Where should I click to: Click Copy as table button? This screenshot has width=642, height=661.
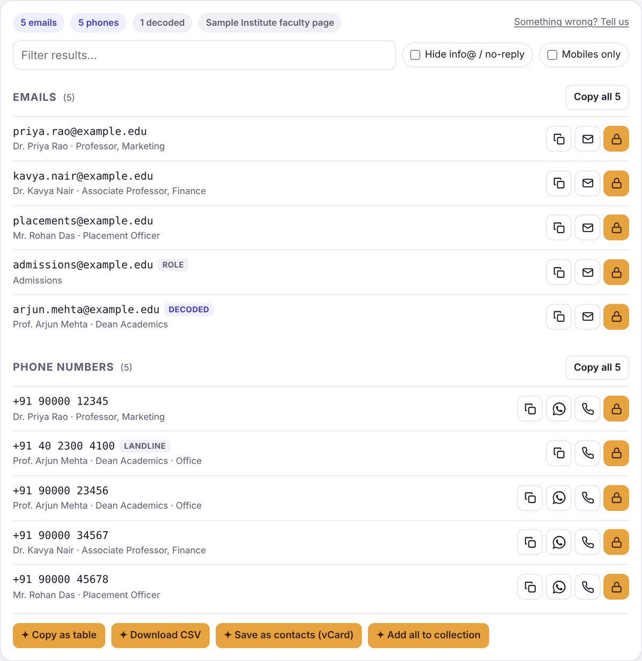click(x=59, y=635)
